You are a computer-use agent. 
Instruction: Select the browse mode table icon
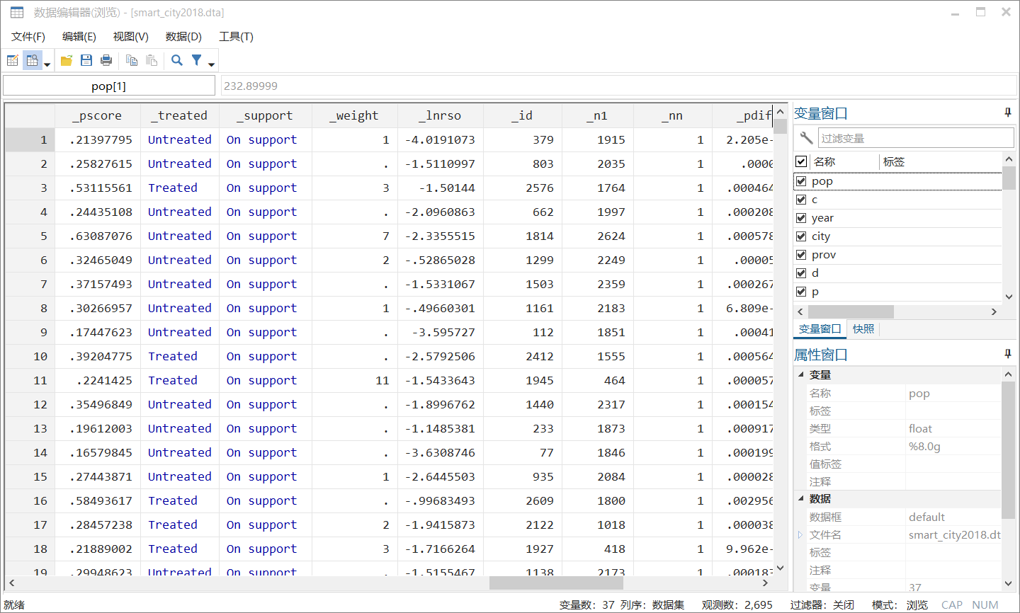point(32,61)
